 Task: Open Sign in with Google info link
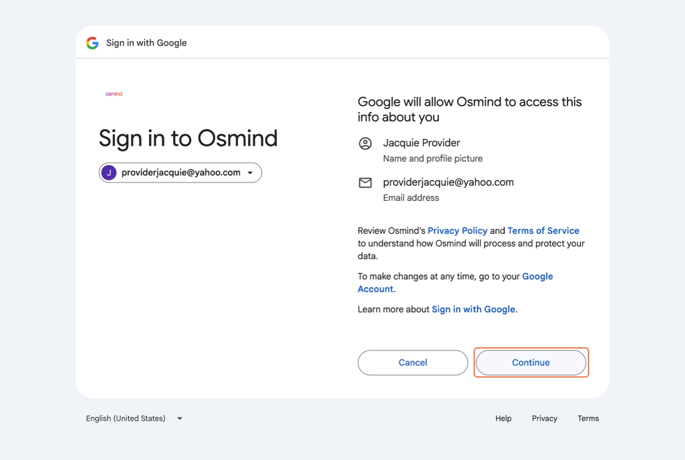[473, 309]
